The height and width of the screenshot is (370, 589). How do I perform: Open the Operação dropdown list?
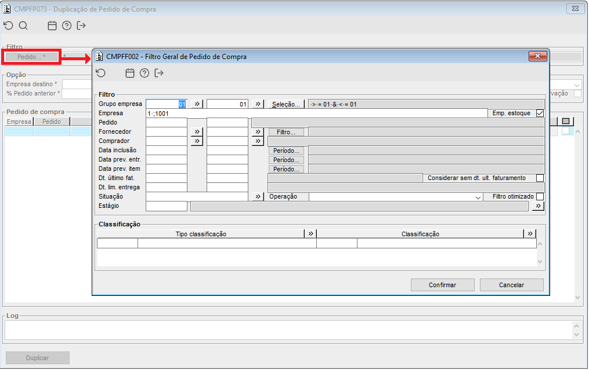tap(478, 197)
